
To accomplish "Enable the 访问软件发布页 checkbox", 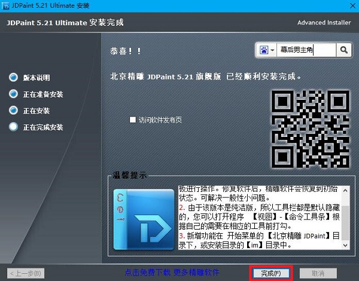I will [x=133, y=120].
